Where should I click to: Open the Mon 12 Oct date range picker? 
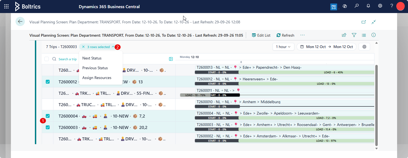coord(327,47)
